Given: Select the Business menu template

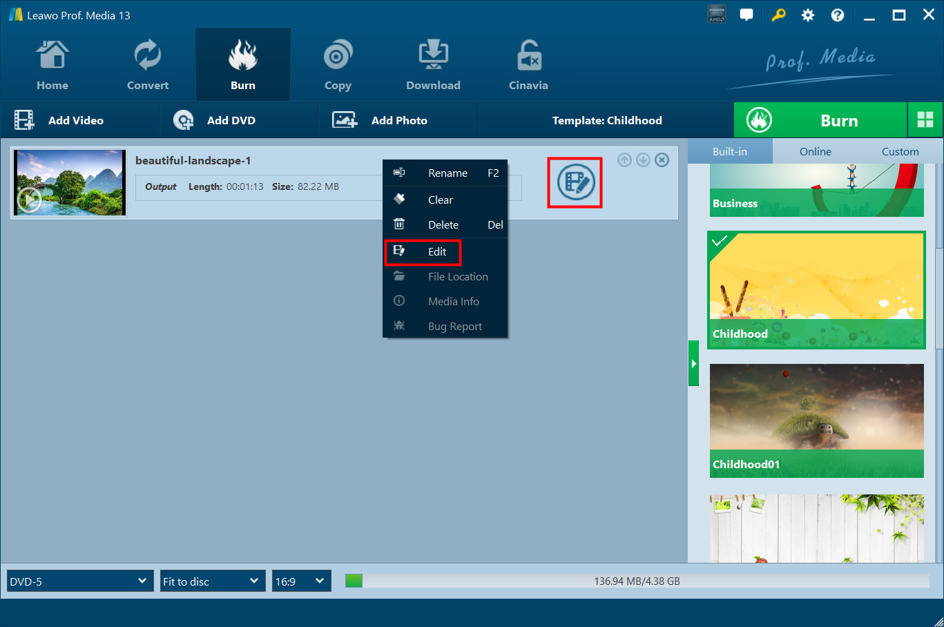Looking at the screenshot, I should (x=817, y=190).
